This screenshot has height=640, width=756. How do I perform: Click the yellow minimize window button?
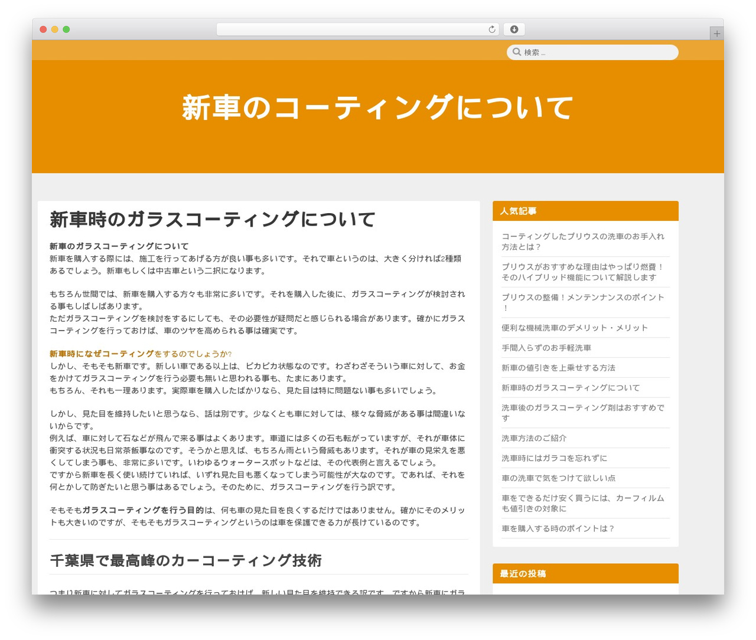coord(54,30)
